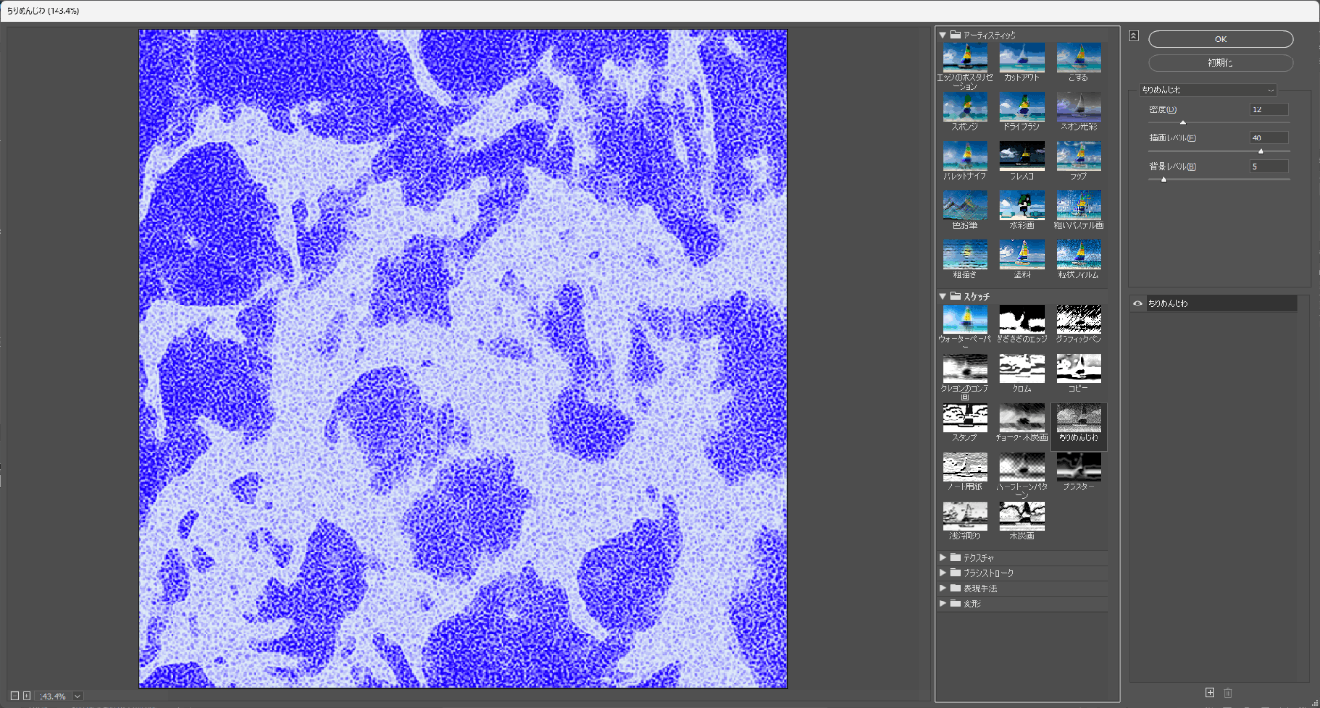The height and width of the screenshot is (708, 1320).
Task: Click the zoom in plus button
Action: (27, 696)
